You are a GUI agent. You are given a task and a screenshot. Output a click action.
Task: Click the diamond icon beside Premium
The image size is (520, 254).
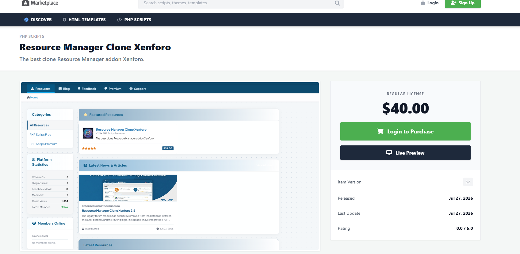coord(106,89)
